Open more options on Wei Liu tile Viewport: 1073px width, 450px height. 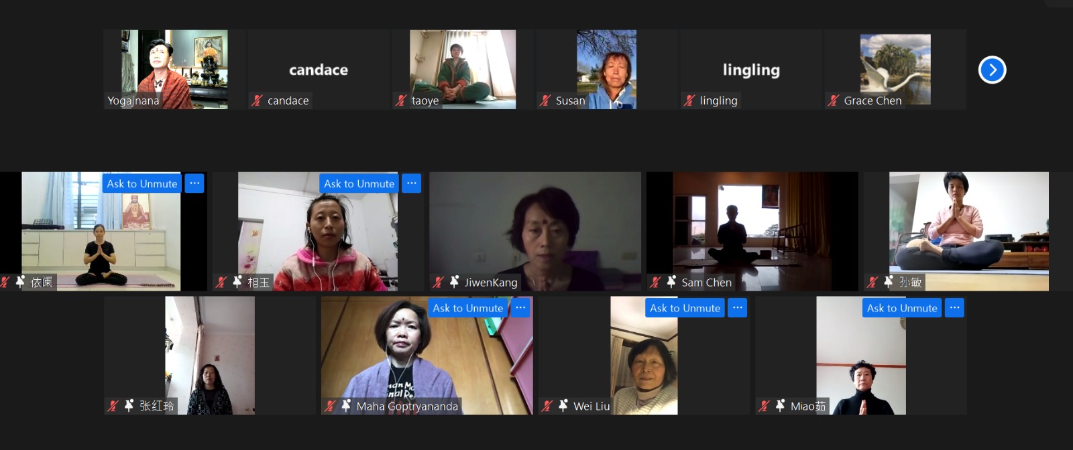tap(738, 308)
